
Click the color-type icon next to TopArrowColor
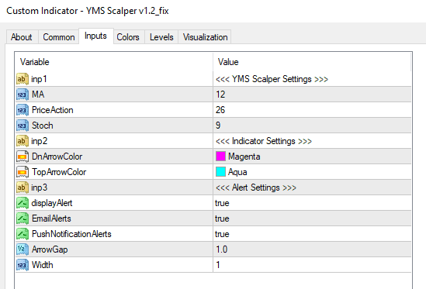click(23, 172)
